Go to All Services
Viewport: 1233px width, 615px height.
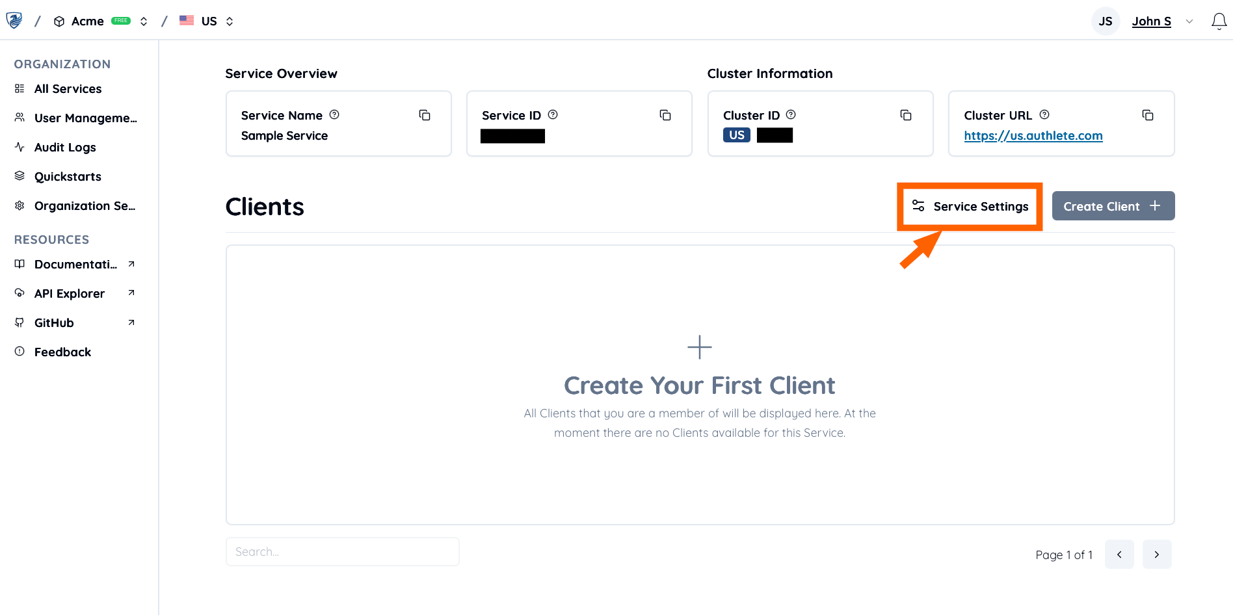[68, 89]
